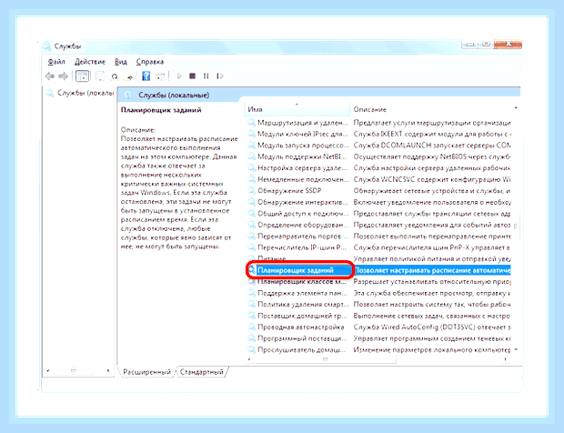The width and height of the screenshot is (564, 433).
Task: Click the services list vertical scrollbar down arrow
Action: (x=516, y=349)
